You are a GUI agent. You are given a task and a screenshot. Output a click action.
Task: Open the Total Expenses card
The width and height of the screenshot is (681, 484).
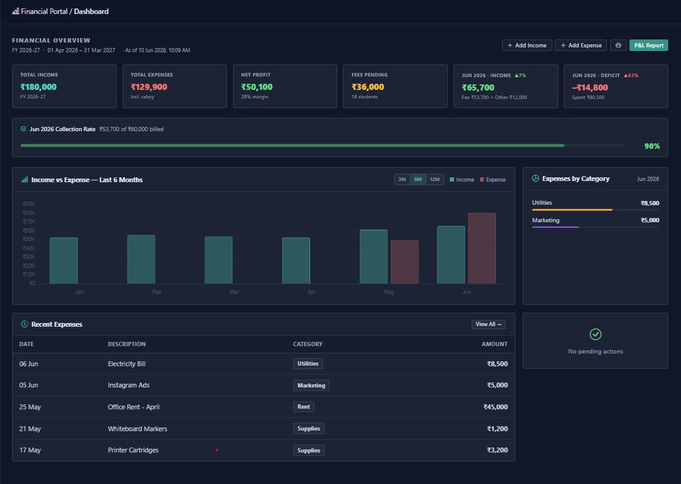pyautogui.click(x=175, y=86)
